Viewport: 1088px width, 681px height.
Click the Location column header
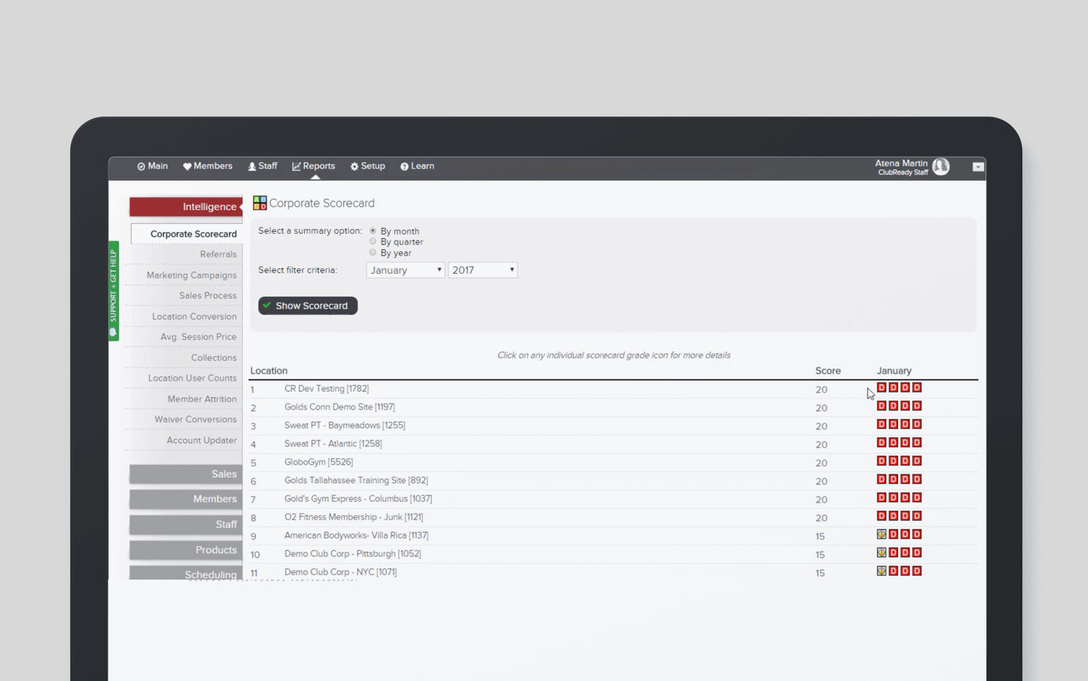[269, 371]
